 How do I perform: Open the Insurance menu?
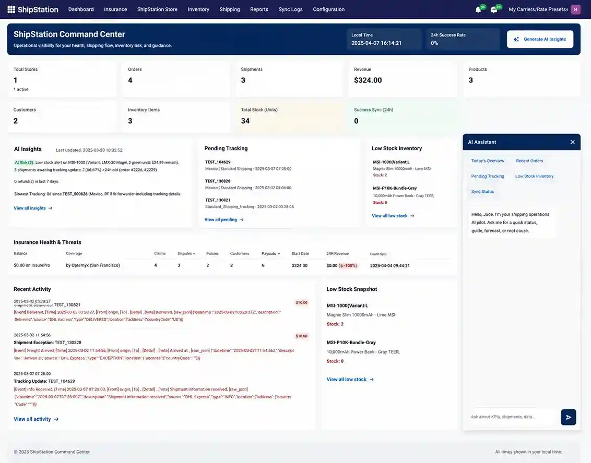(x=115, y=9)
